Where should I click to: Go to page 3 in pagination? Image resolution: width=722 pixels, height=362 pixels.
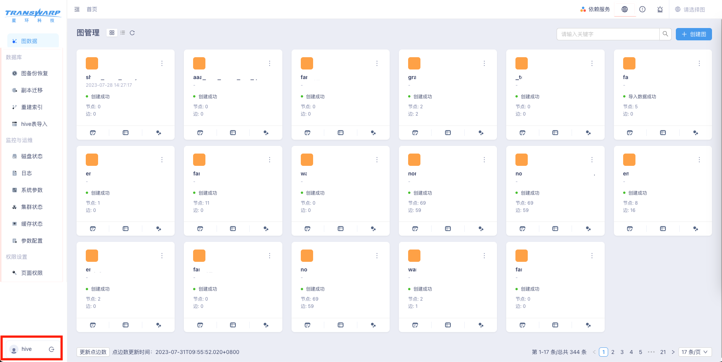[x=622, y=352]
